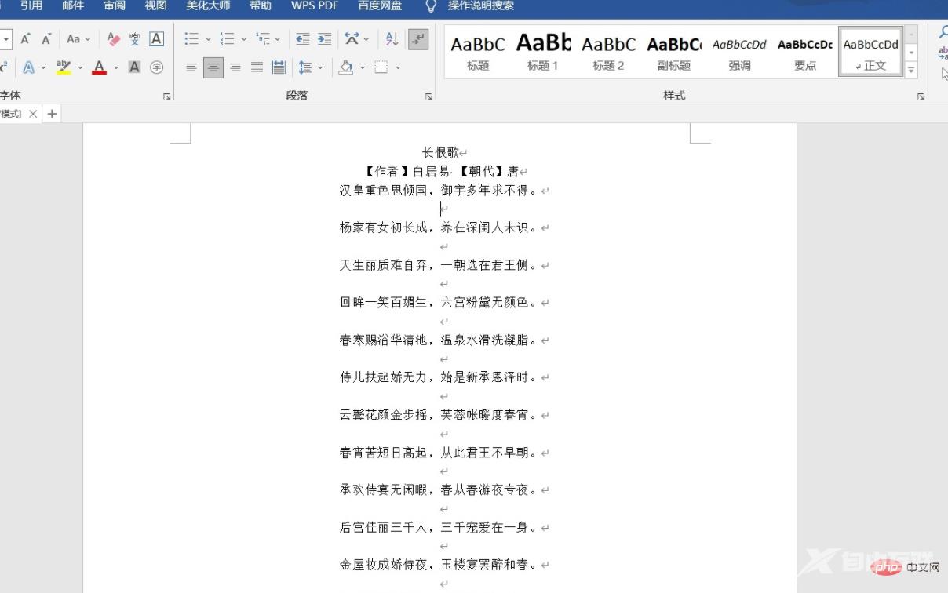Open the 审阅 ribbon tab
Screen dimensions: 948x593
pos(115,6)
